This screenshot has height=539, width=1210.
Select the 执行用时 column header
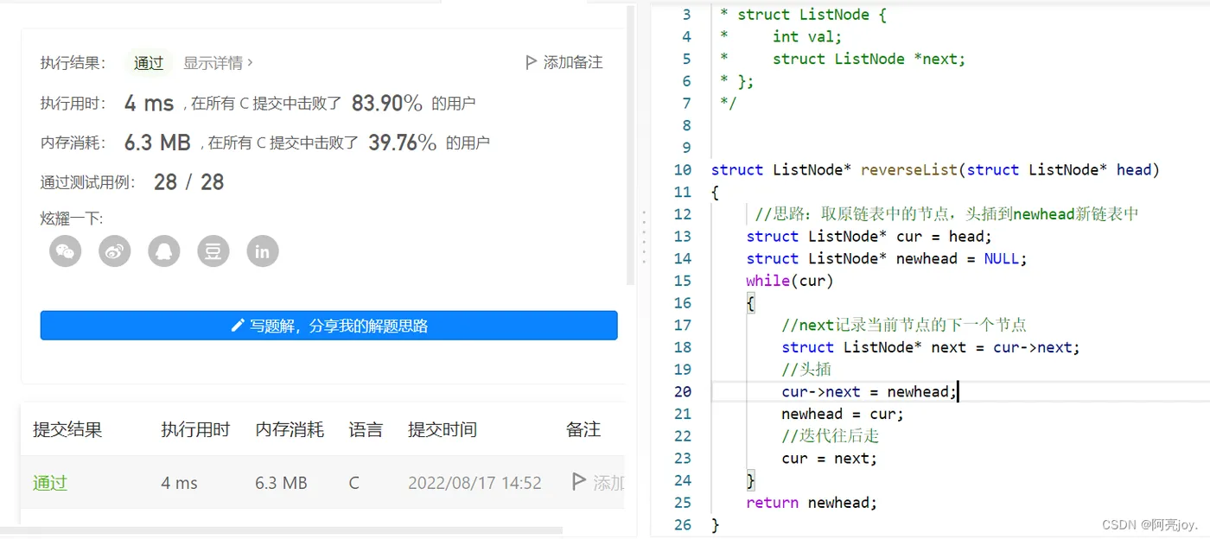tap(195, 429)
